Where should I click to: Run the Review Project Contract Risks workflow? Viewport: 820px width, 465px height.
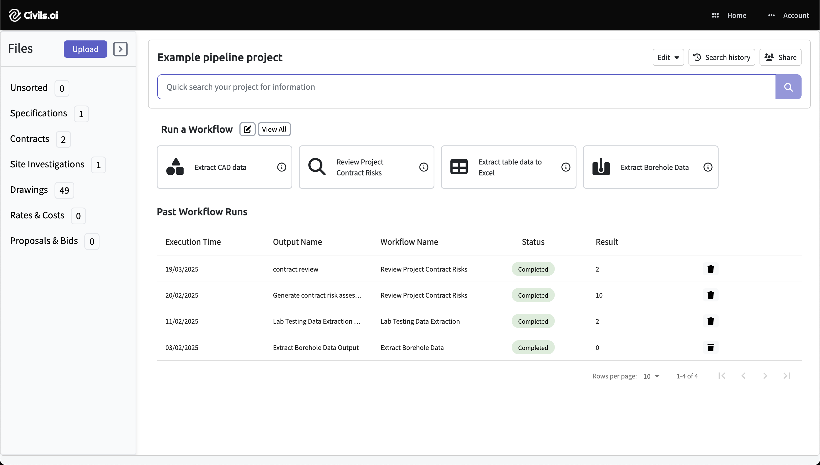tap(366, 167)
